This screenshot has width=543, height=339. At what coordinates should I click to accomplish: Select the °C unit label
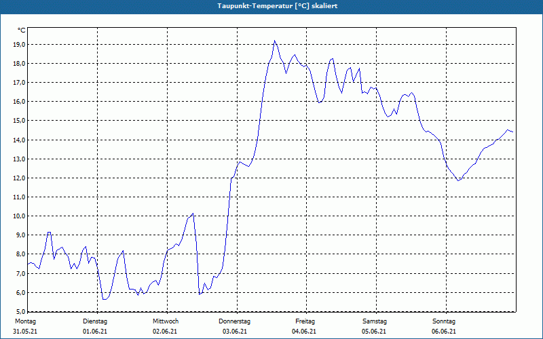22,31
